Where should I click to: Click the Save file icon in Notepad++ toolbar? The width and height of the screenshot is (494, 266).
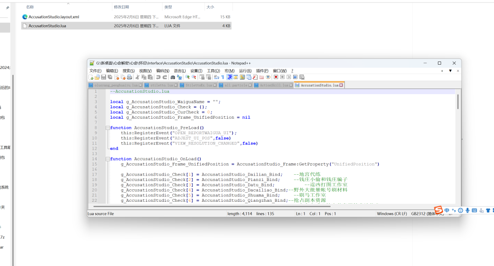(103, 77)
